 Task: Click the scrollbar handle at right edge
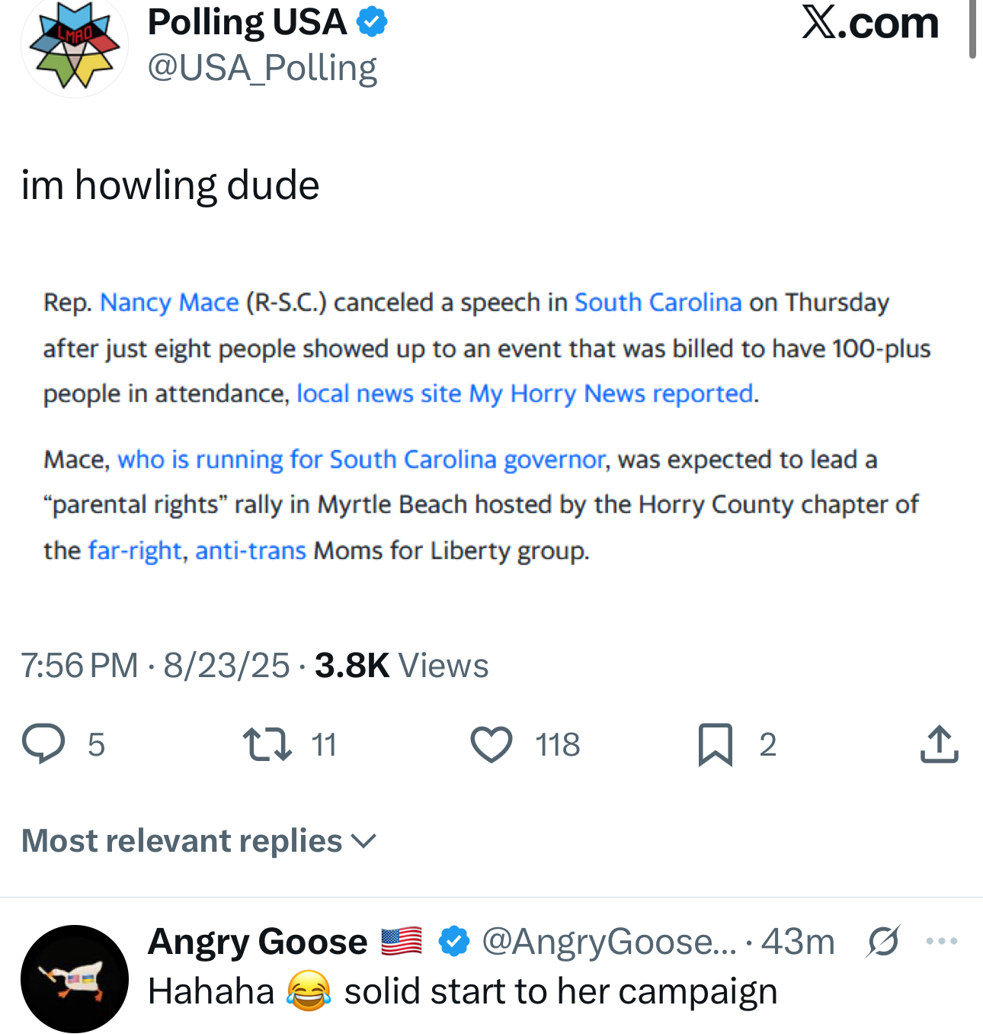pyautogui.click(x=972, y=29)
